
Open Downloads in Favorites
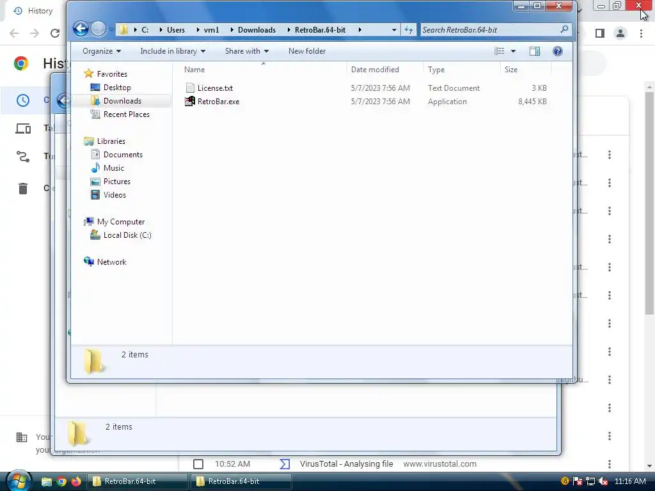coord(122,100)
